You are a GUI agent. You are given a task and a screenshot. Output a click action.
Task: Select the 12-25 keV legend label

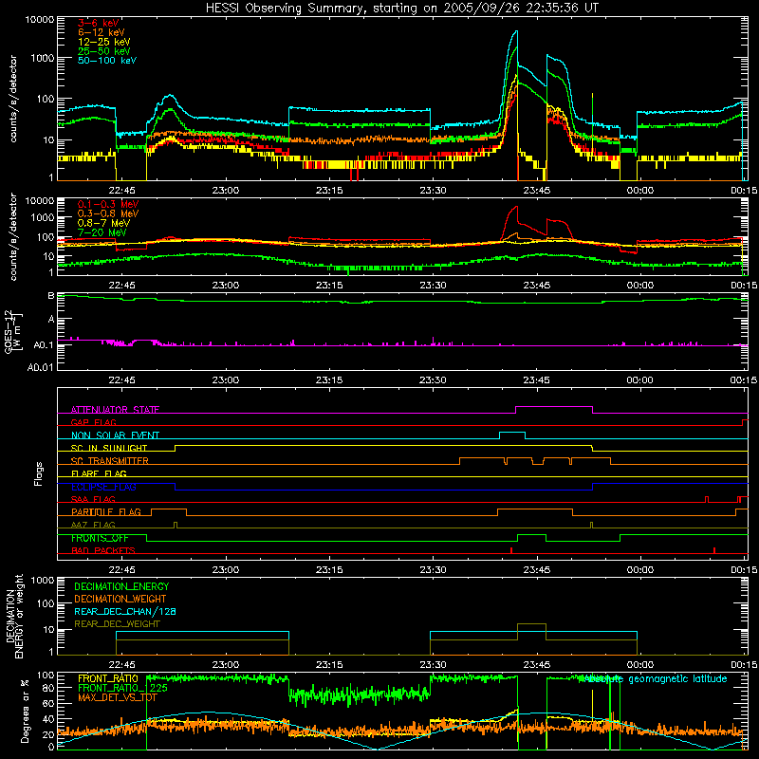click(x=103, y=42)
